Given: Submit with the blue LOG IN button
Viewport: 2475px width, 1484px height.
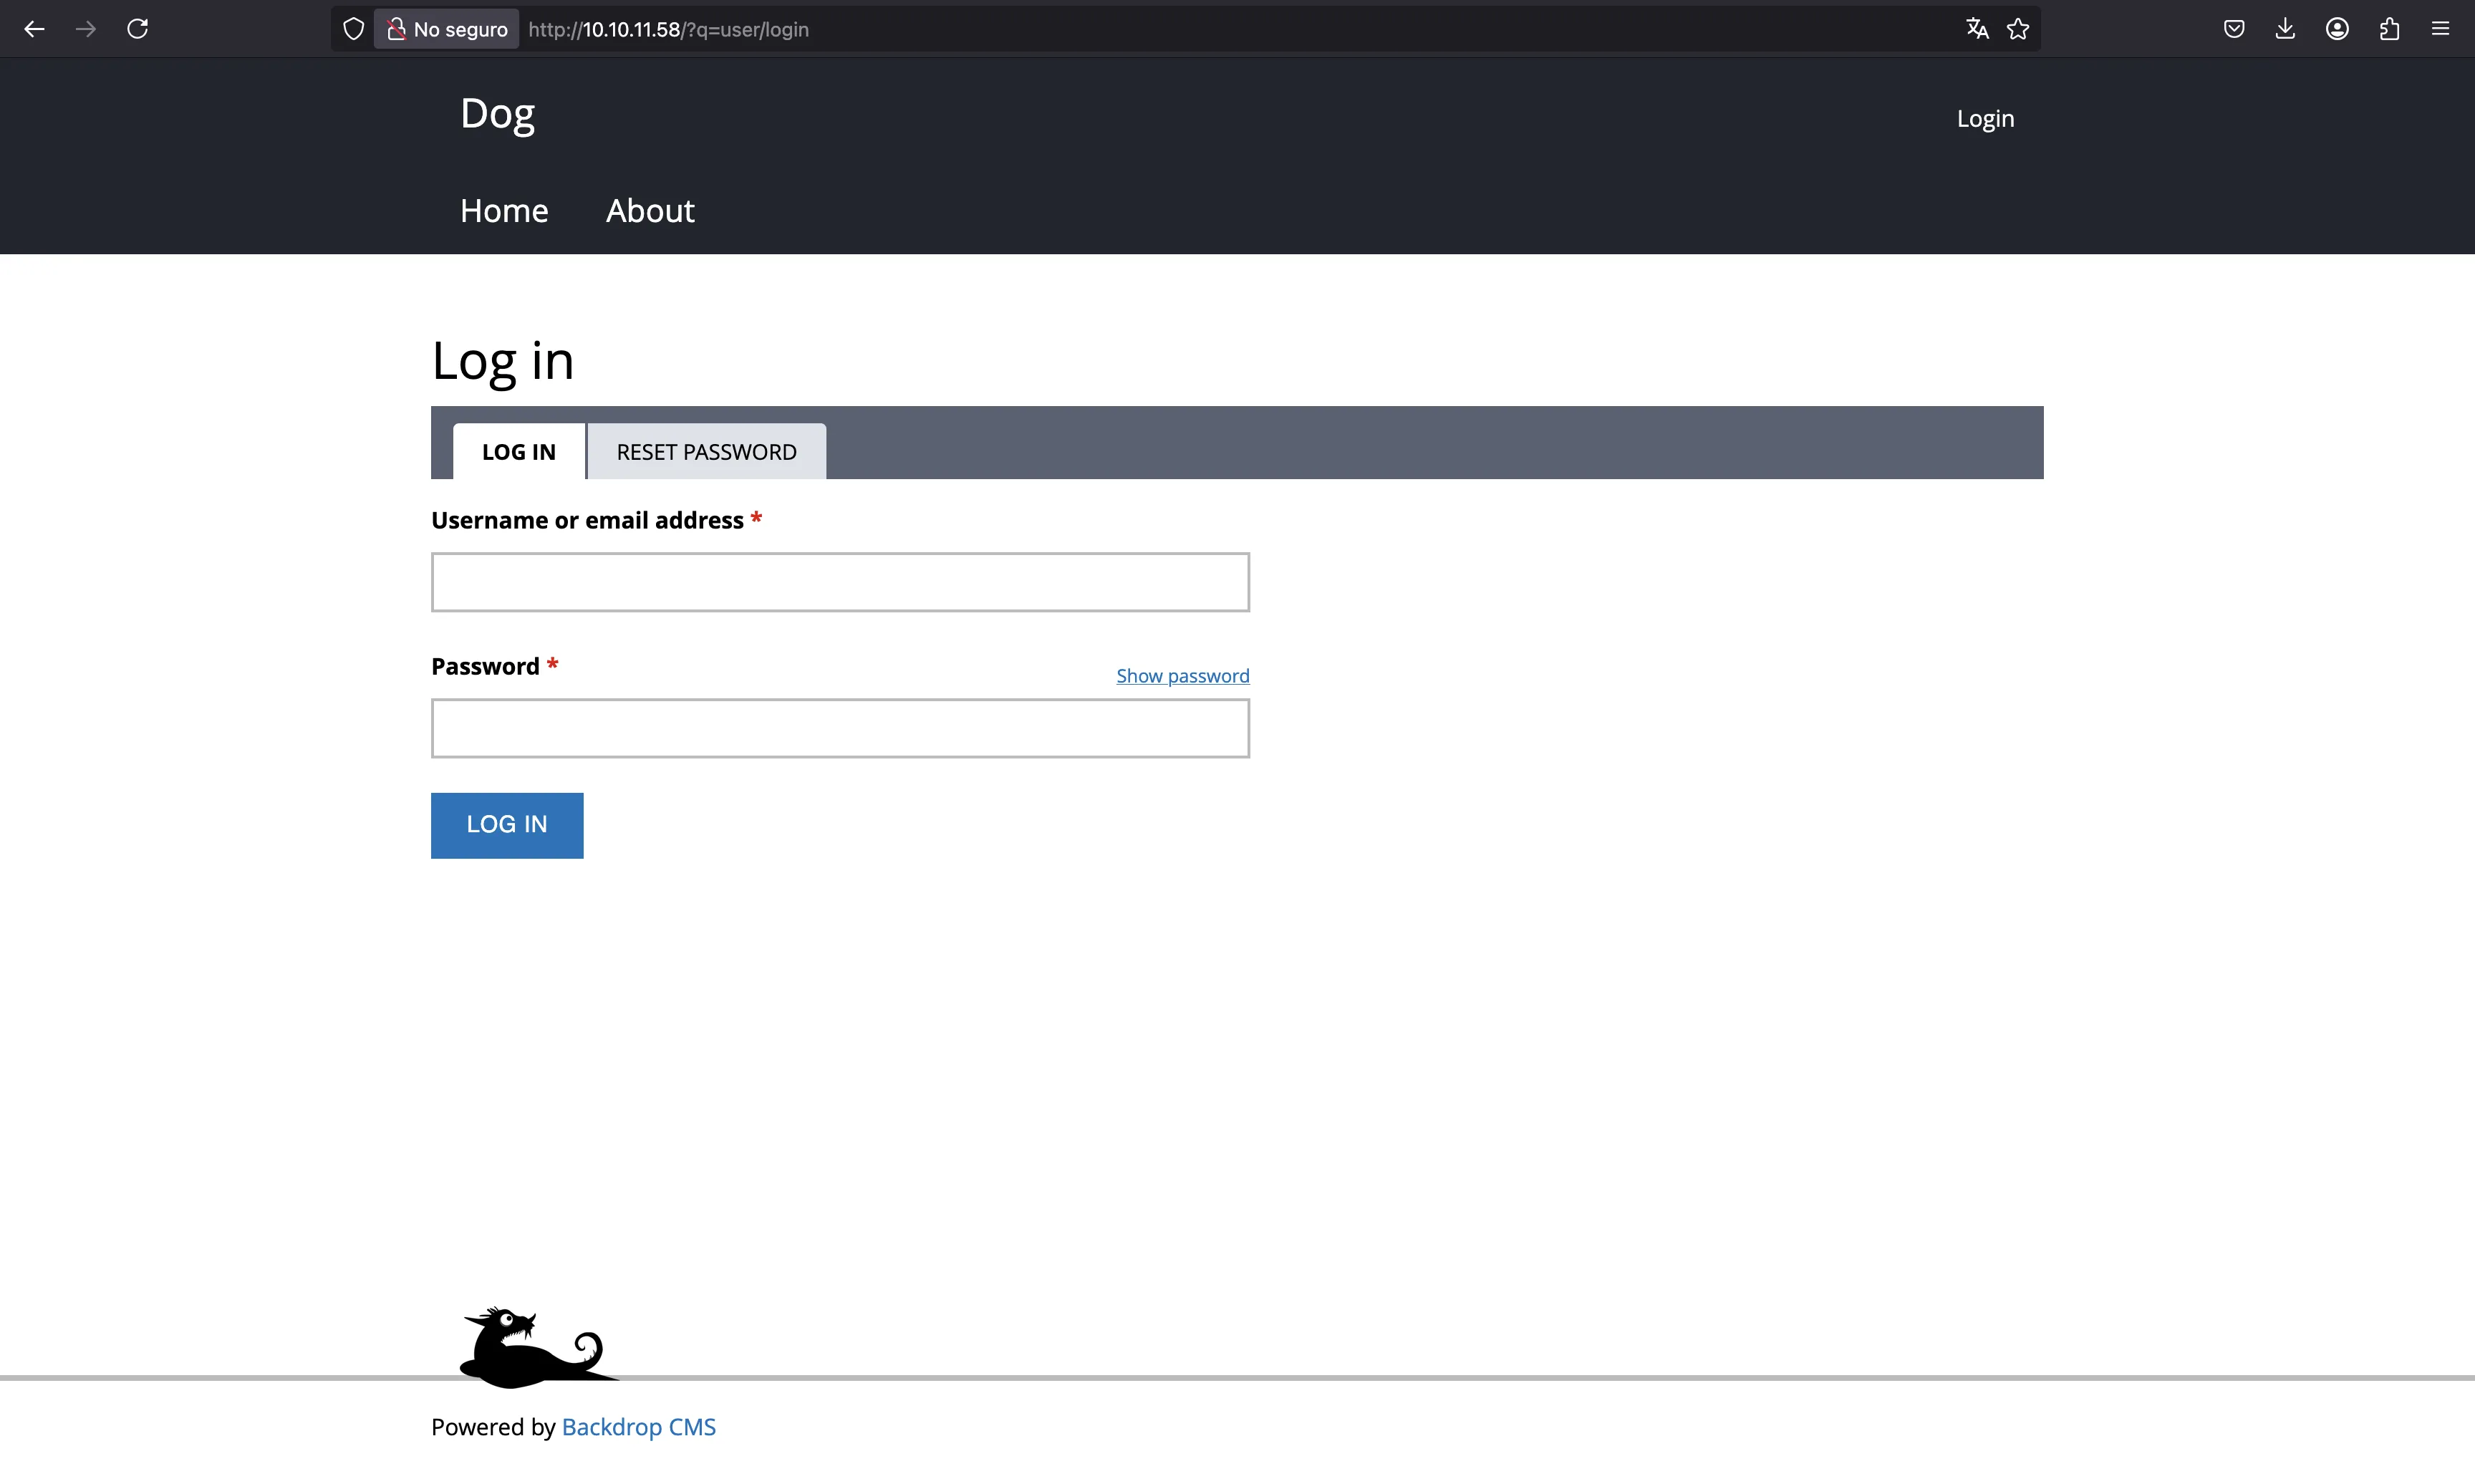Looking at the screenshot, I should (507, 825).
